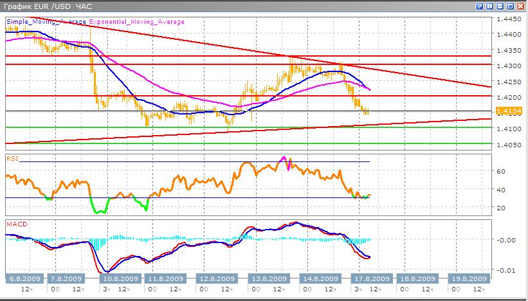528x301 pixels.
Task: Select the 12.8.2009 date marker
Action: pyautogui.click(x=217, y=278)
